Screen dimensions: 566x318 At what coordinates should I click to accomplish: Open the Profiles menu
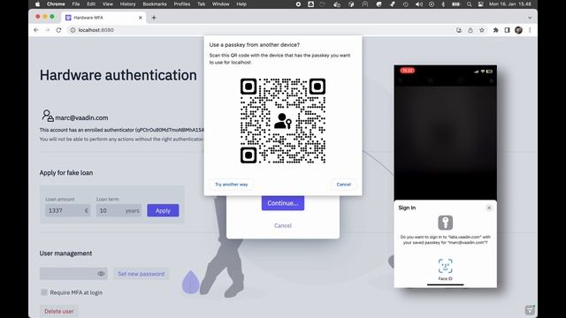(x=182, y=4)
